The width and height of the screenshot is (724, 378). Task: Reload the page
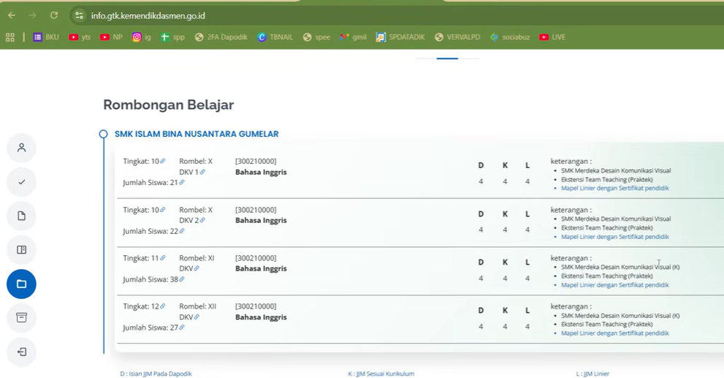54,15
